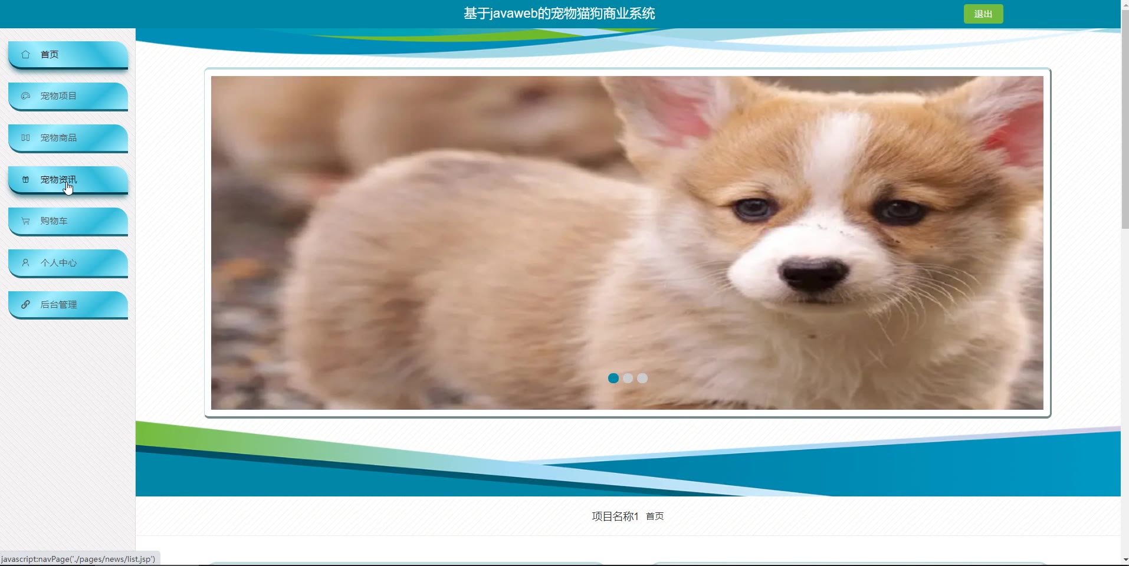Click the corgi puppy banner image
Viewport: 1129px width, 566px height.
pos(627,243)
